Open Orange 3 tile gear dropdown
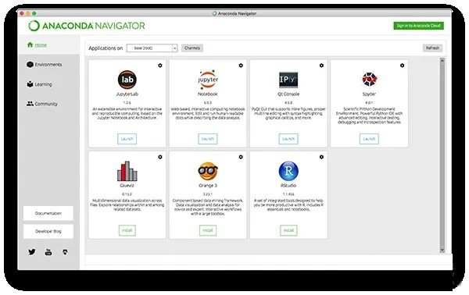This screenshot has width=469, height=295. point(241,157)
